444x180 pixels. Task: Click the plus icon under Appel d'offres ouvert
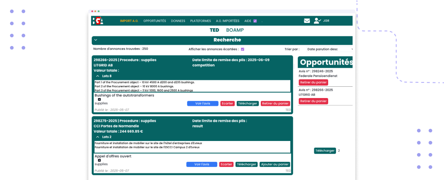pos(99,160)
